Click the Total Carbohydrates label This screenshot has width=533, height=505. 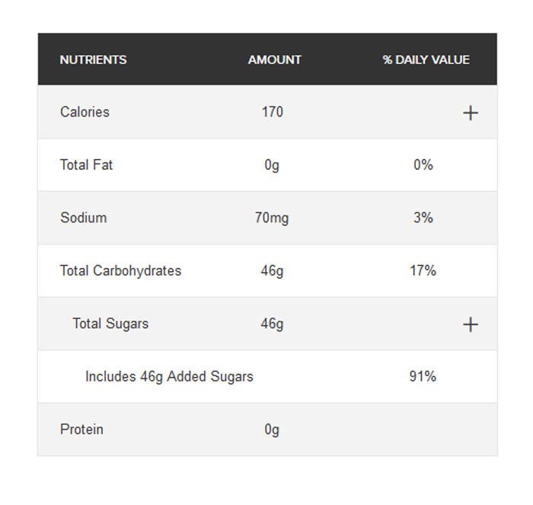point(120,270)
